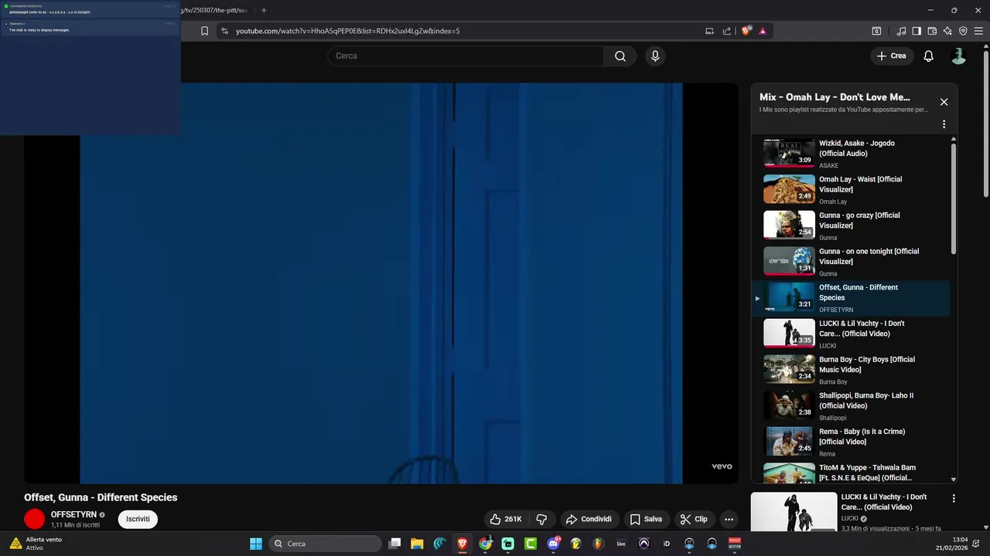Click the playlist scrollbar down arrow

[954, 480]
